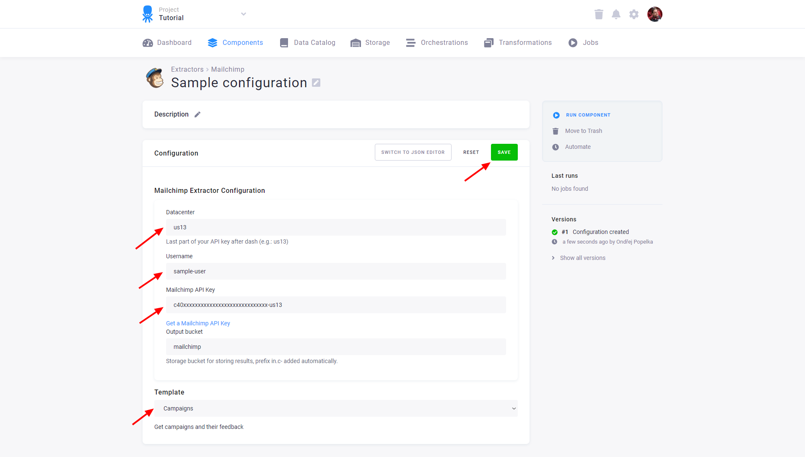This screenshot has height=457, width=805.
Task: Click the Mailchimp monkey component icon
Action: pos(155,78)
